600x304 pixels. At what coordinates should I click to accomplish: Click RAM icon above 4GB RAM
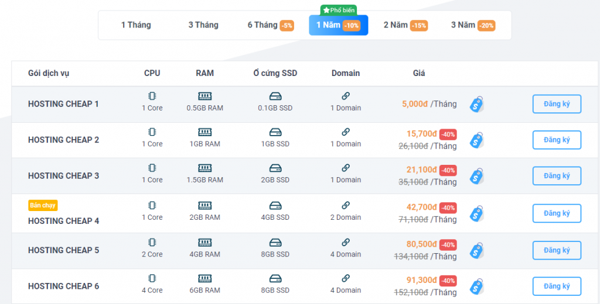click(204, 242)
